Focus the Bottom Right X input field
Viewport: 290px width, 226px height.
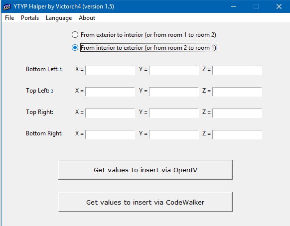[x=110, y=134]
